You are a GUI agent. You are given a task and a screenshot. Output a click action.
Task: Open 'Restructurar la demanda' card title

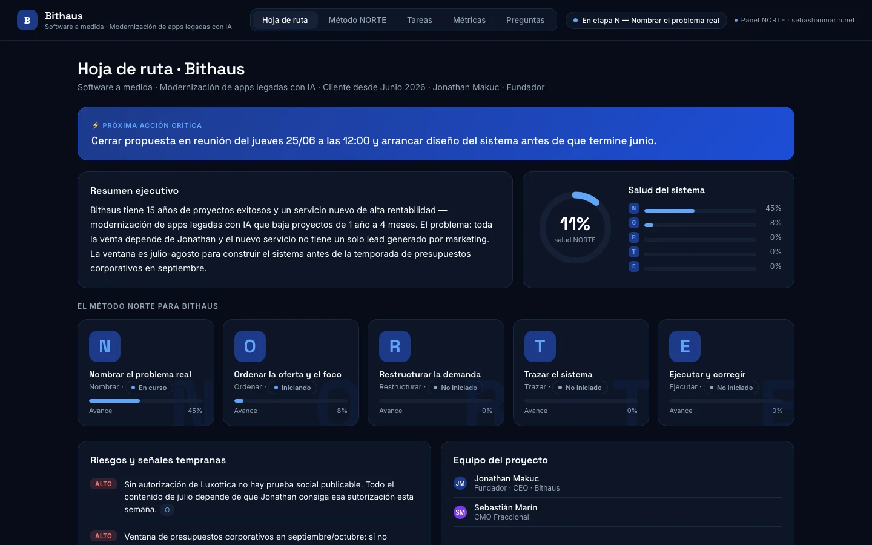(x=430, y=374)
